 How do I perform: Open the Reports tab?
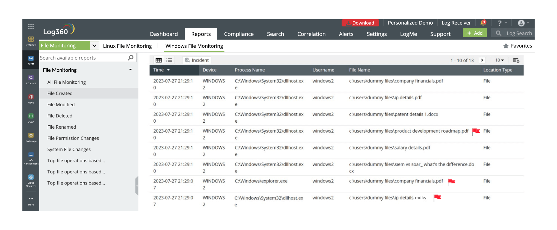coord(201,34)
